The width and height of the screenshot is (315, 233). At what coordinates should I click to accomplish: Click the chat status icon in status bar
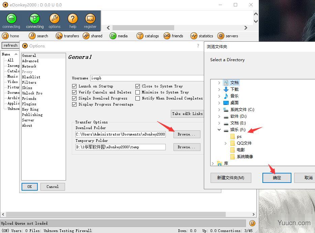pos(252,223)
